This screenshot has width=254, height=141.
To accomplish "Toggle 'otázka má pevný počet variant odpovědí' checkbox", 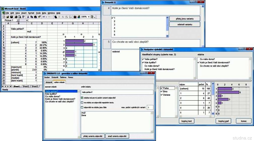I will tap(82, 98).
